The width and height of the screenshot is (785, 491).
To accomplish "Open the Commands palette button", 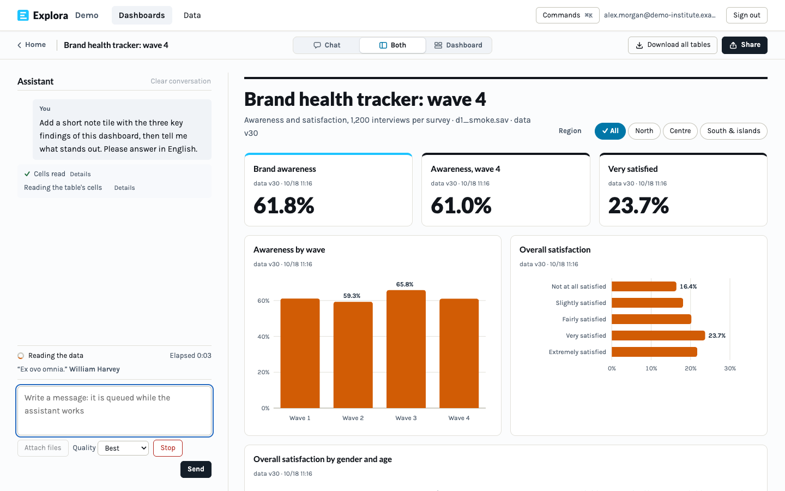I will [x=567, y=15].
